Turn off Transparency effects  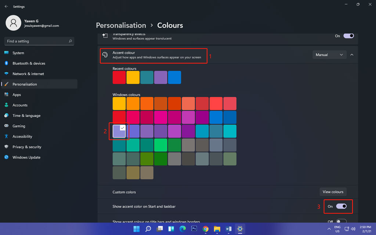coord(348,36)
